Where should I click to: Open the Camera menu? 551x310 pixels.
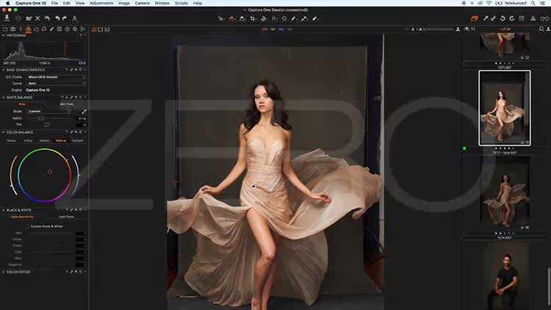pyautogui.click(x=143, y=3)
